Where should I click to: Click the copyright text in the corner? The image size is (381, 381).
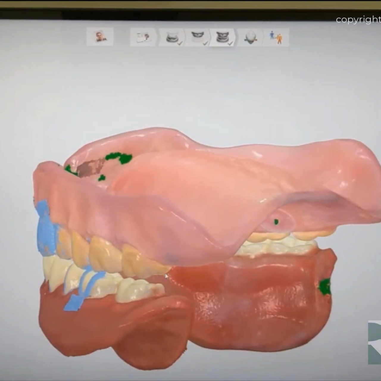357,20
